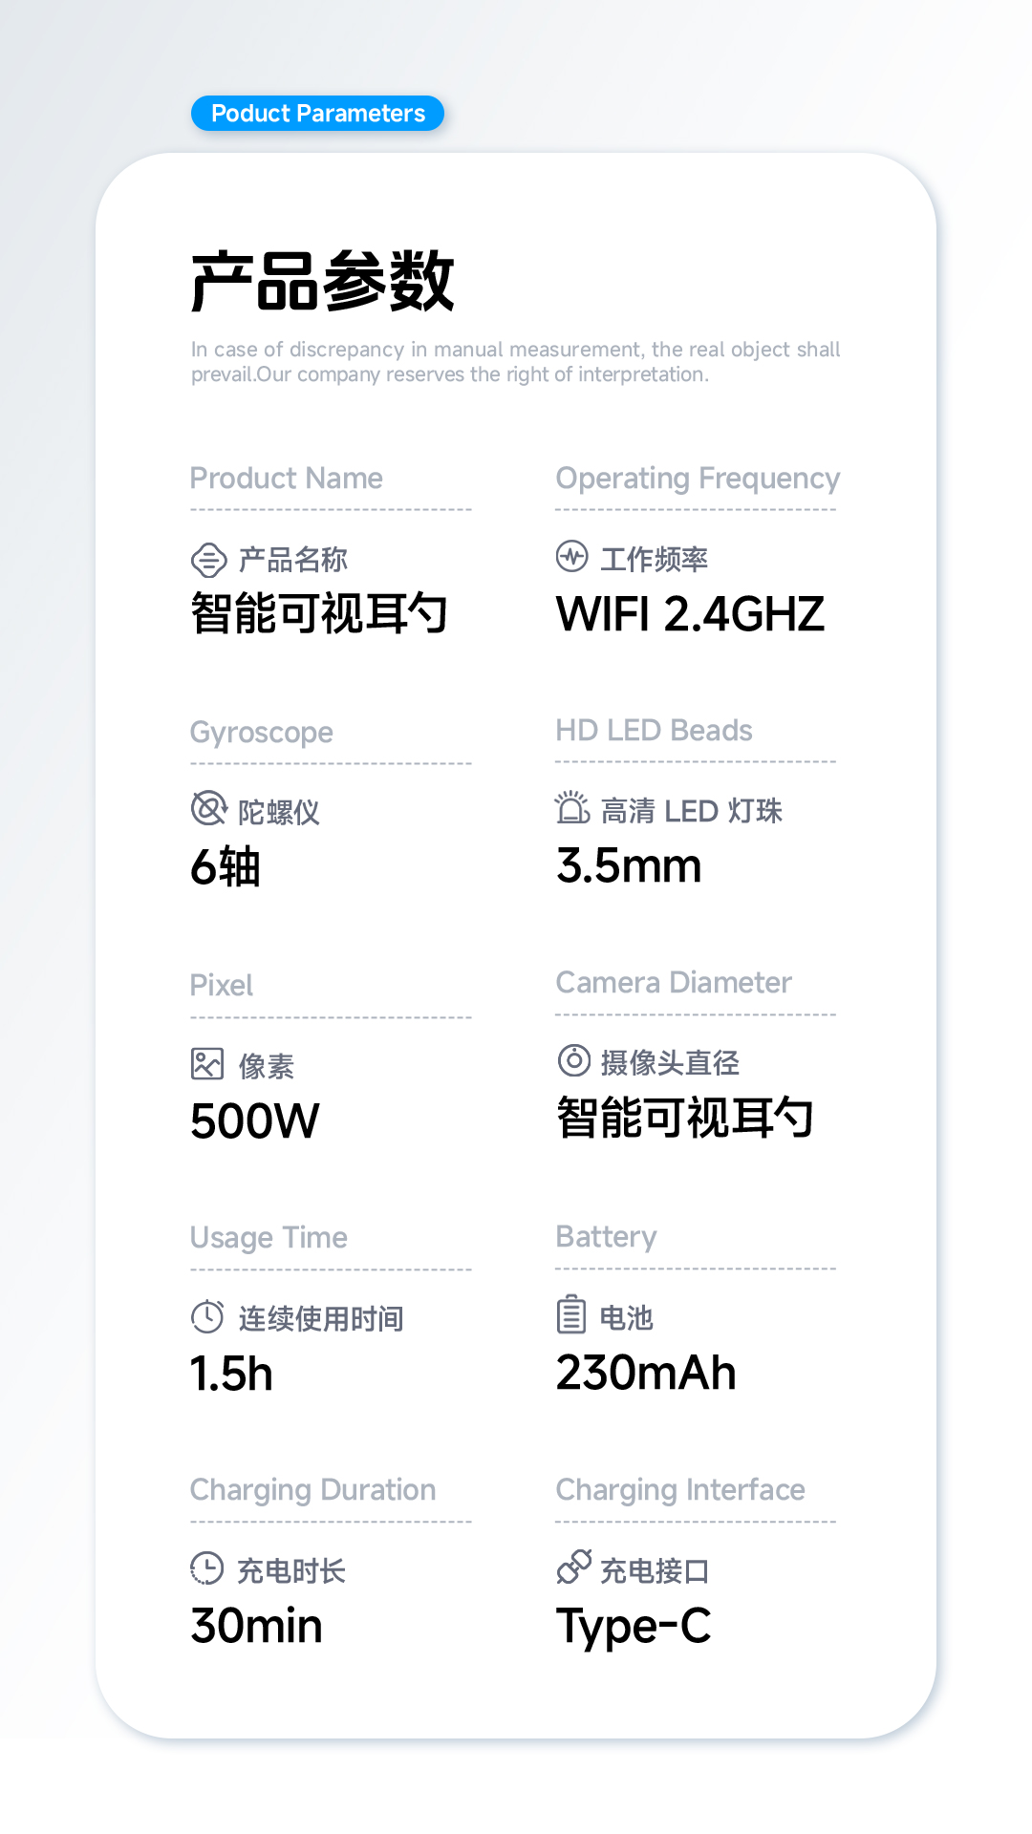Image resolution: width=1032 pixels, height=1834 pixels.
Task: Click the Charging Duration label
Action: coord(312,1490)
